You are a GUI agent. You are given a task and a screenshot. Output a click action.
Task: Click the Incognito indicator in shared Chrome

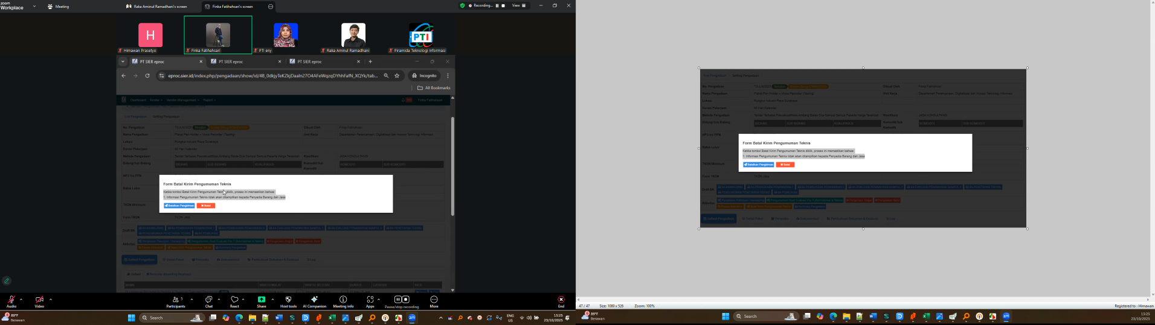point(424,76)
